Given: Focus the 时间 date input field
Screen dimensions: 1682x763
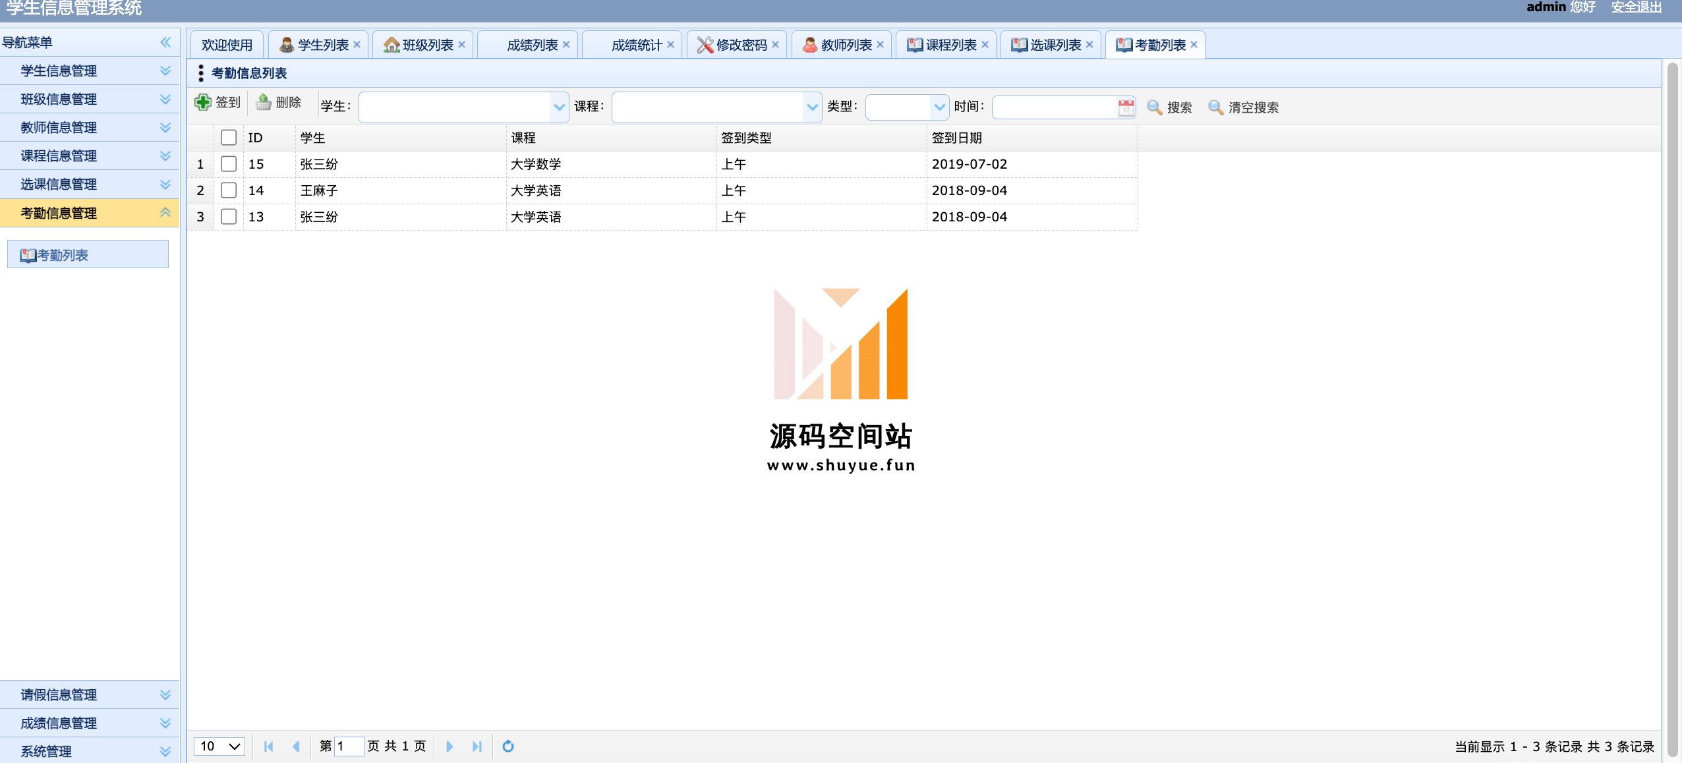Looking at the screenshot, I should point(1055,107).
